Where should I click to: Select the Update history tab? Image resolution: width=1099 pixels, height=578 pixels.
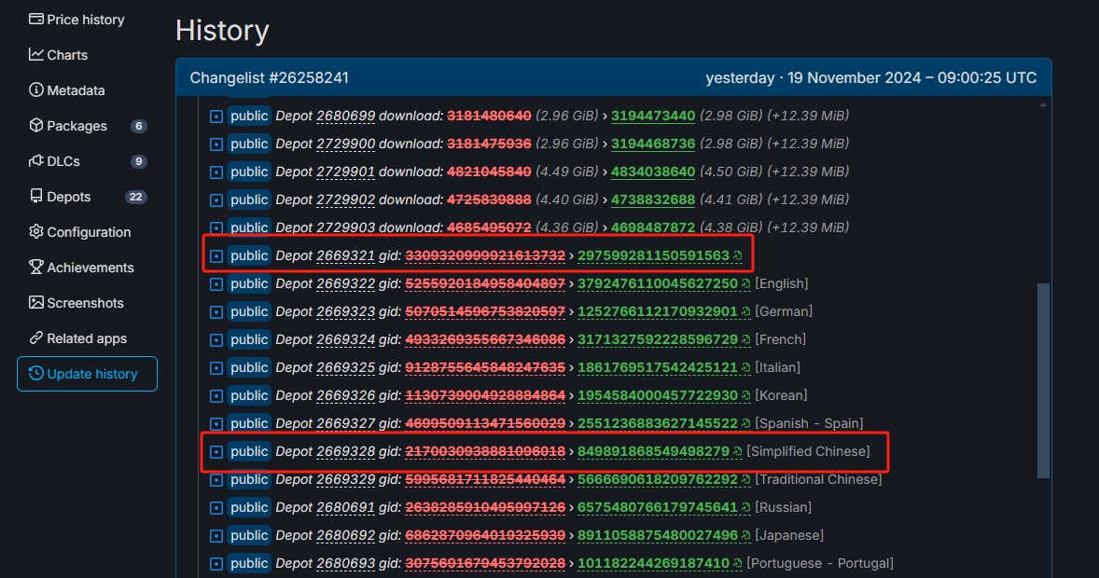[x=88, y=374]
